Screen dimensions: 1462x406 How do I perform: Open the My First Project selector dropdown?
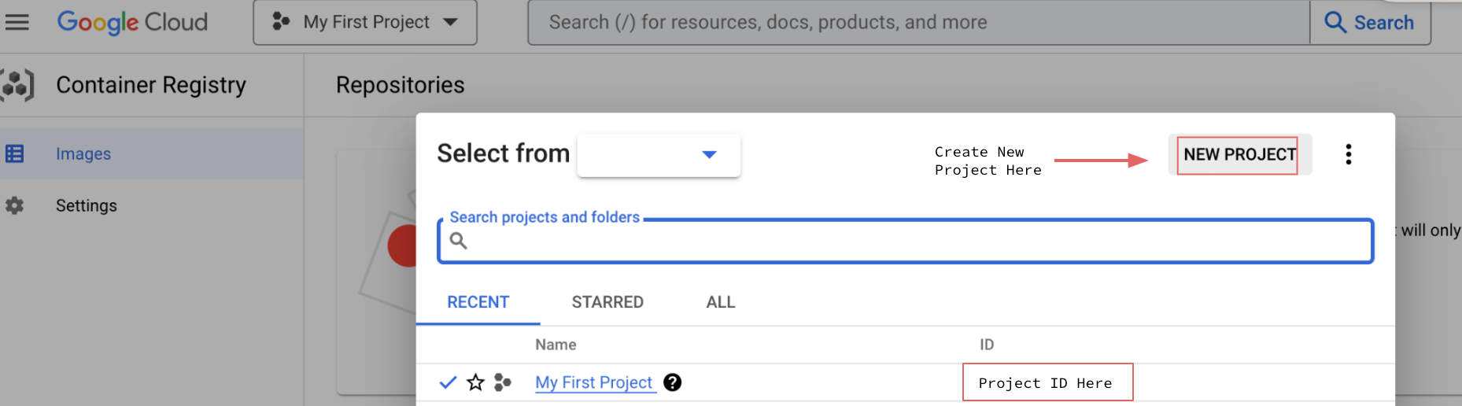pos(365,22)
